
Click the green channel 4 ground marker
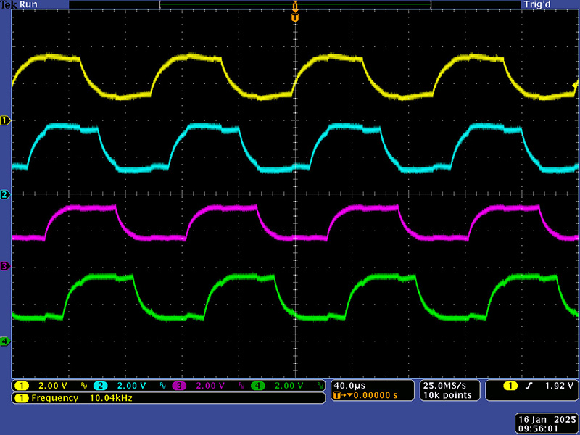coord(5,341)
